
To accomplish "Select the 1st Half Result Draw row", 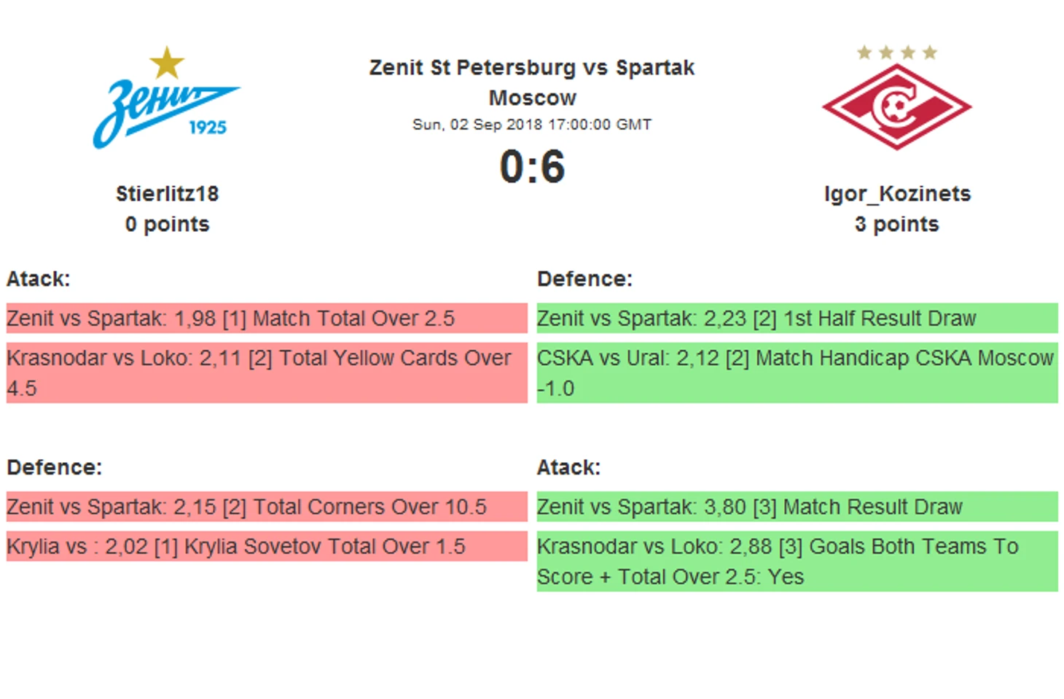I will click(797, 319).
